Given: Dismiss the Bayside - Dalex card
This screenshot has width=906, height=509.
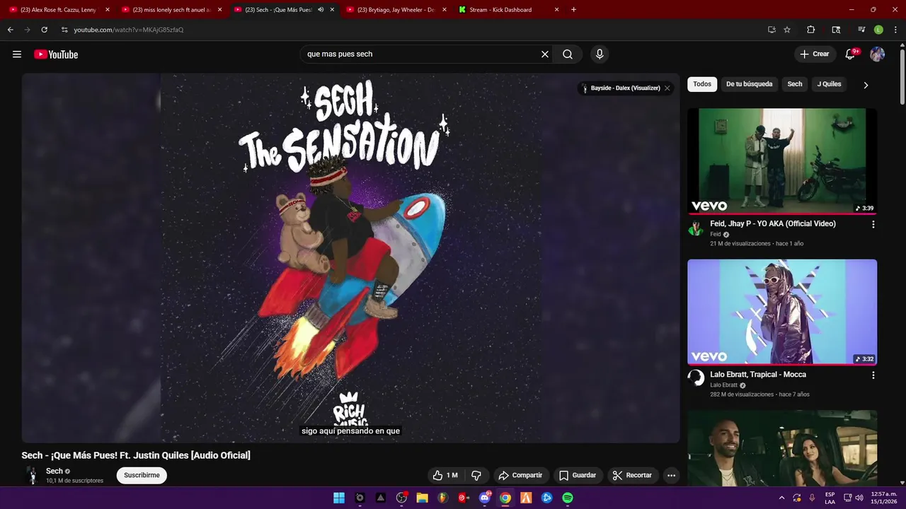Looking at the screenshot, I should click(x=667, y=88).
